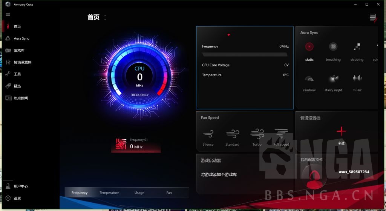Image resolution: width=386 pixels, height=211 pixels.
Task: Click the Aura Sync panel header
Action: (309, 32)
